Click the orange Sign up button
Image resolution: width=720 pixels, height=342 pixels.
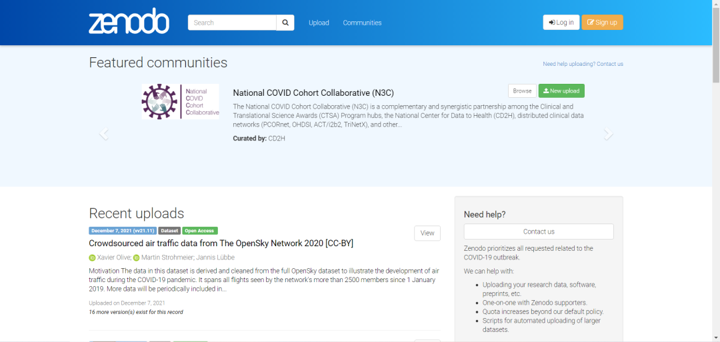(603, 23)
